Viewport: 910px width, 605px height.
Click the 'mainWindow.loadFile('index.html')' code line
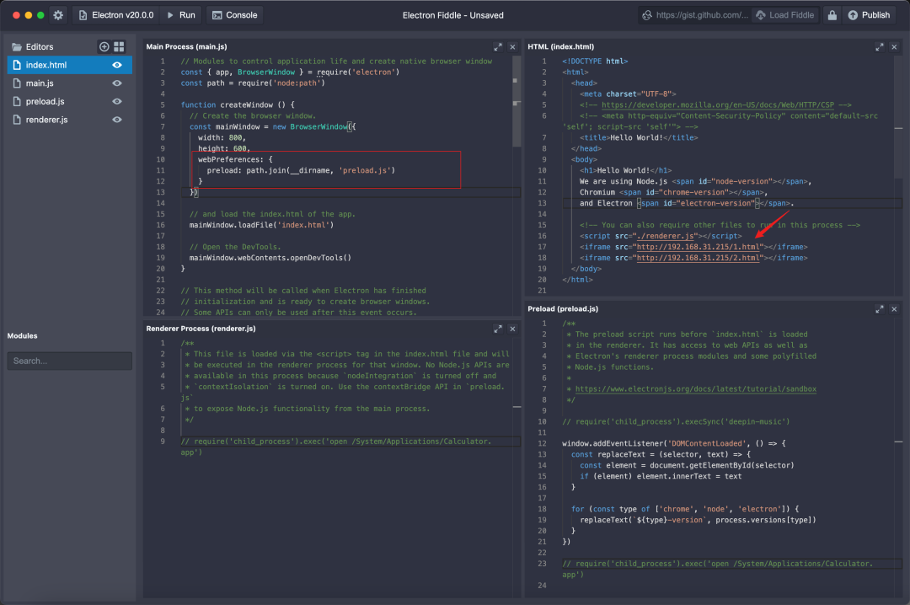tap(261, 225)
